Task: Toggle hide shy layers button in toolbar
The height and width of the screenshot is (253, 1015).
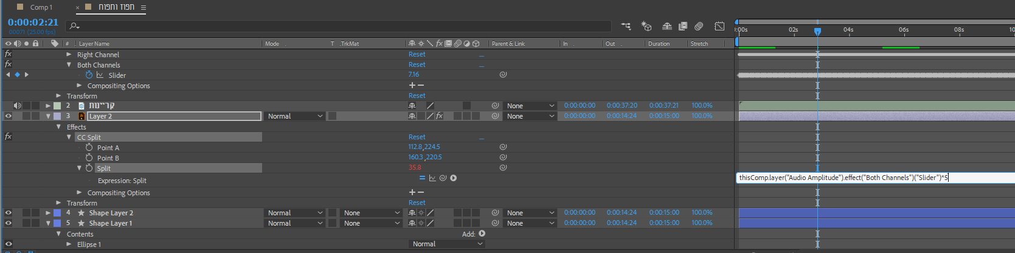Action: click(x=667, y=26)
